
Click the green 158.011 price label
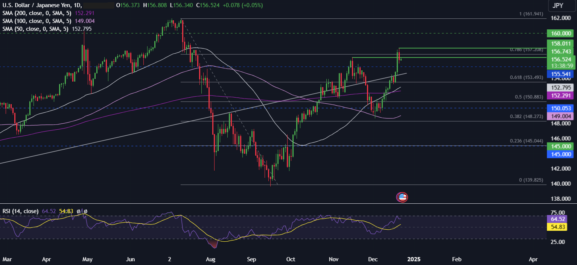click(561, 44)
